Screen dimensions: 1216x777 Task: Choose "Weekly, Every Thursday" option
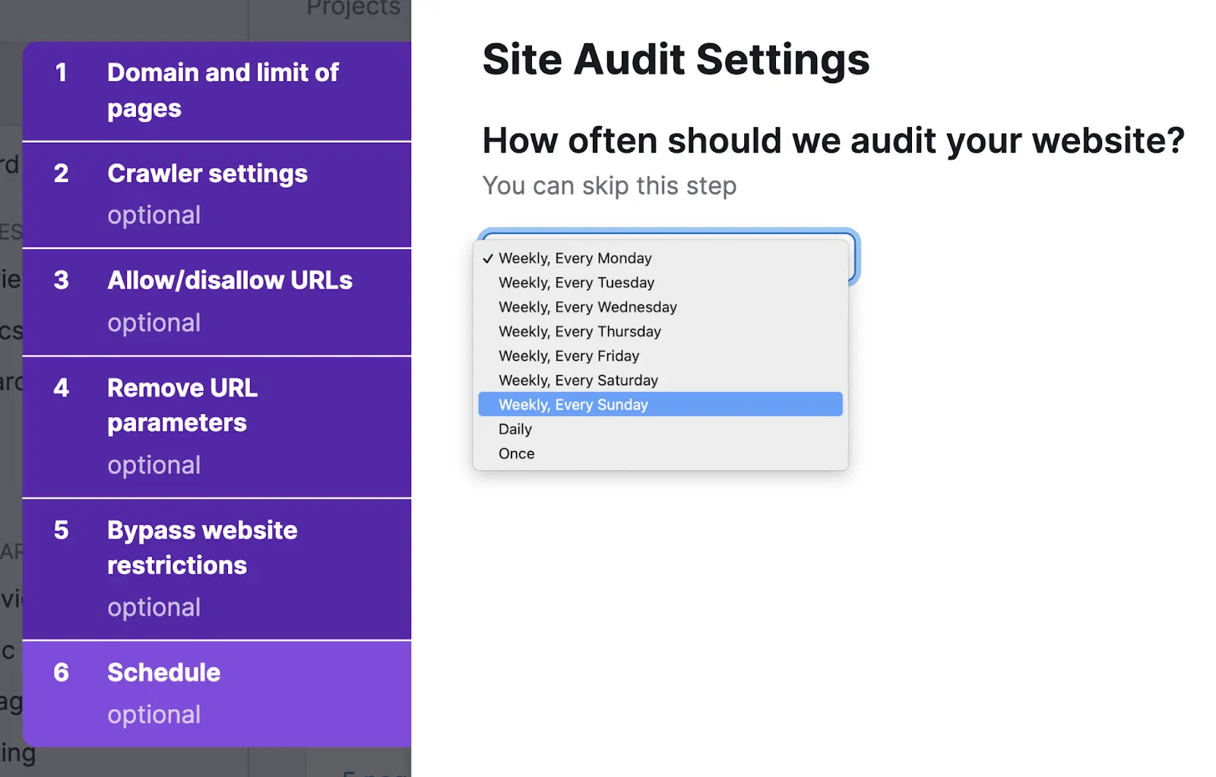(x=580, y=331)
